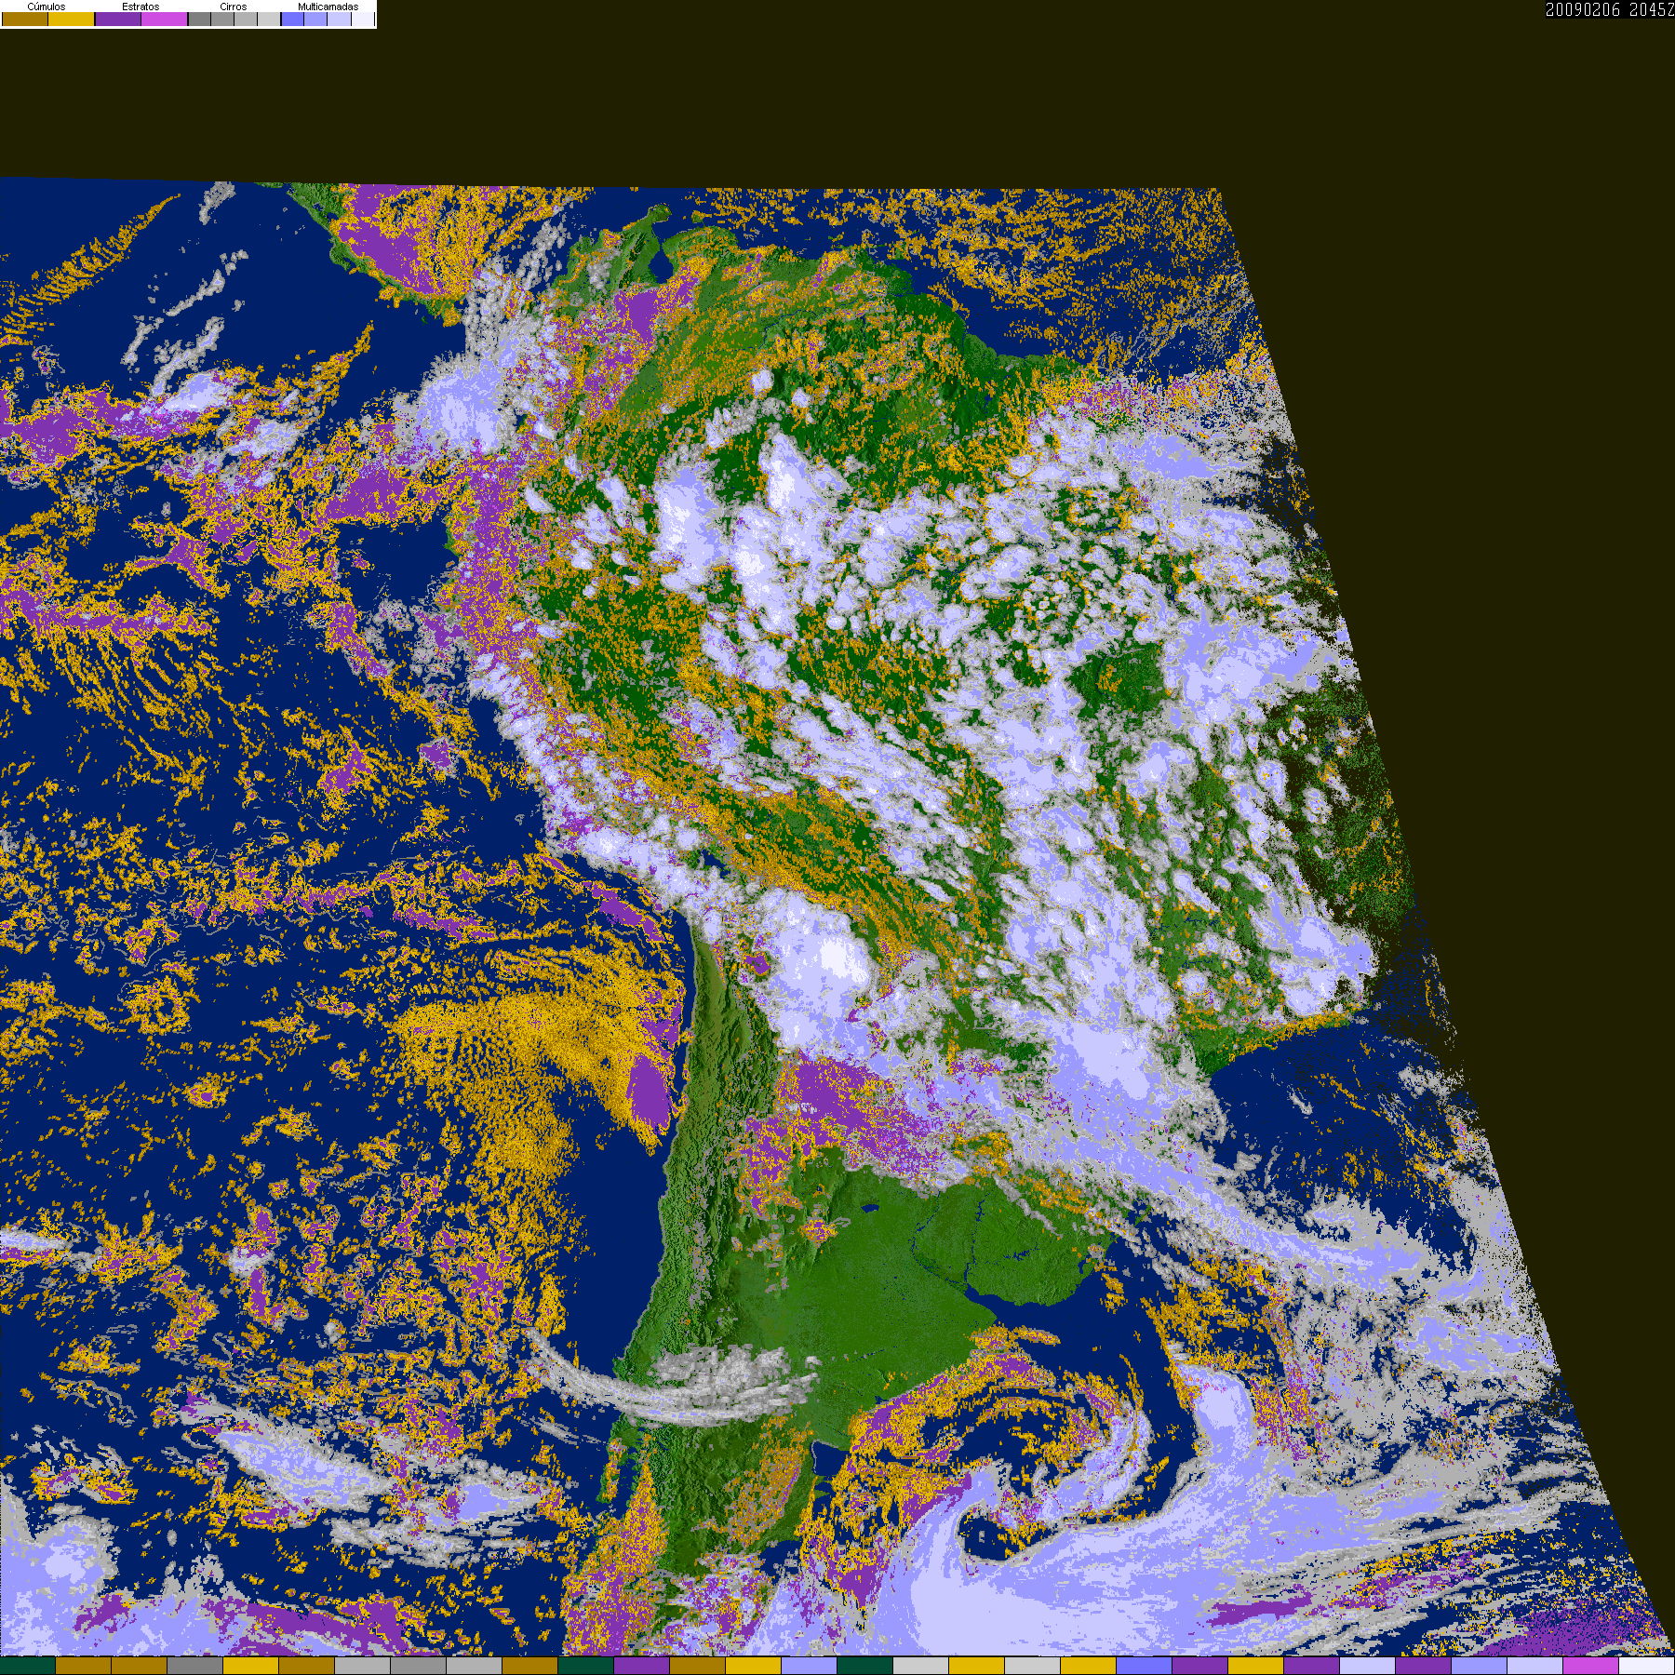This screenshot has height=1675, width=1675.
Task: Choose the lightest gray Cirros legend swatch
Action: [x=269, y=19]
